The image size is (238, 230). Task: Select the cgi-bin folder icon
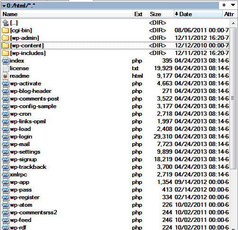point(6,30)
